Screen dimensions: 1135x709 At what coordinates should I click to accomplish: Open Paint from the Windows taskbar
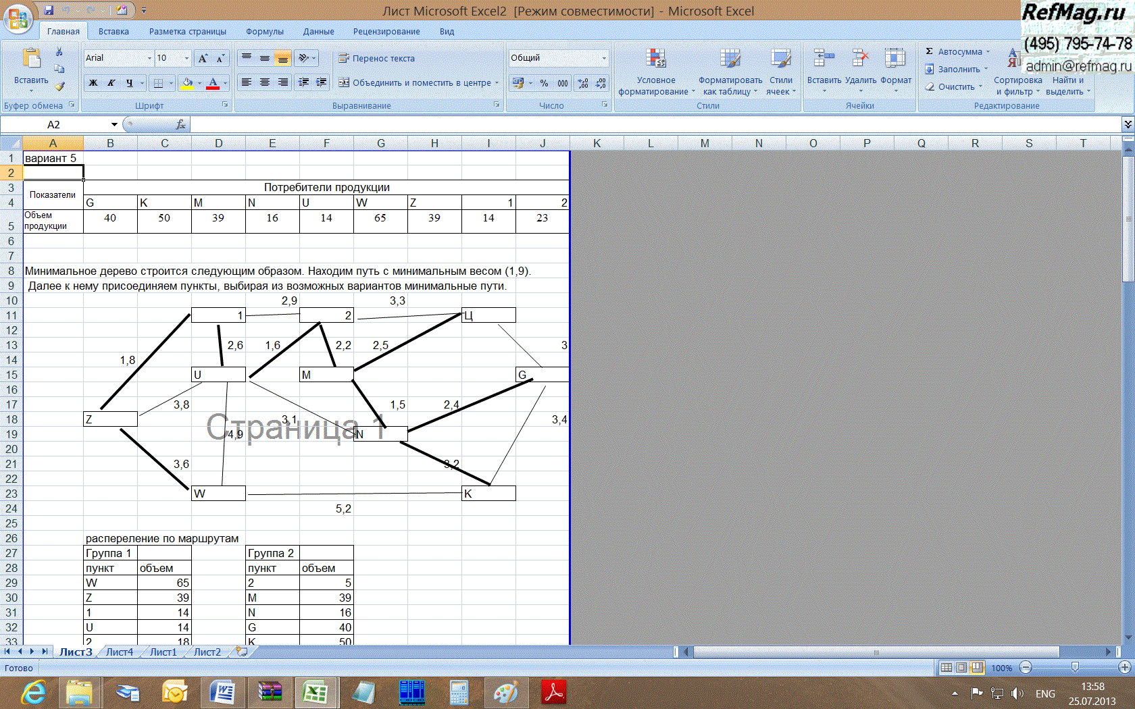click(x=506, y=693)
